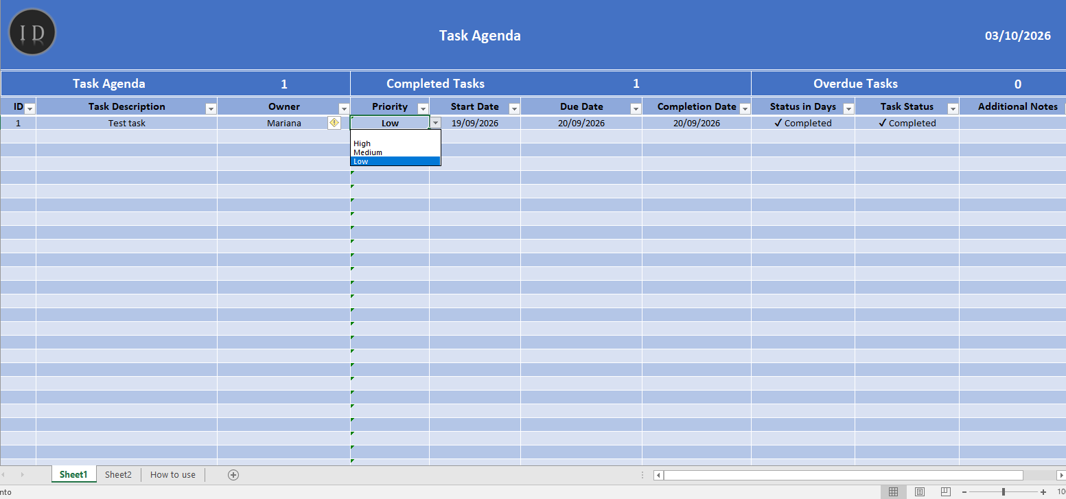Zoom out with the minus icon
The width and height of the screenshot is (1066, 499).
[x=964, y=492]
